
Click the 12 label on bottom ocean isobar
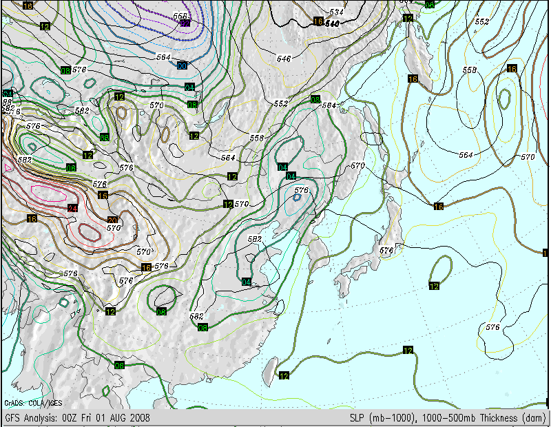pos(408,350)
